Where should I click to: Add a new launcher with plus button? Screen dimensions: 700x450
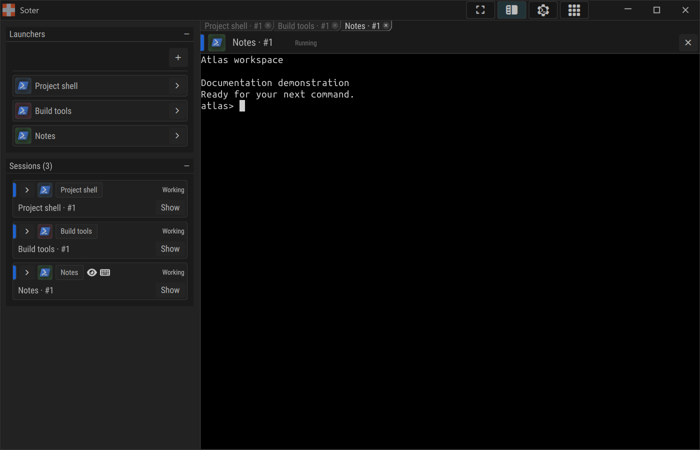click(178, 57)
